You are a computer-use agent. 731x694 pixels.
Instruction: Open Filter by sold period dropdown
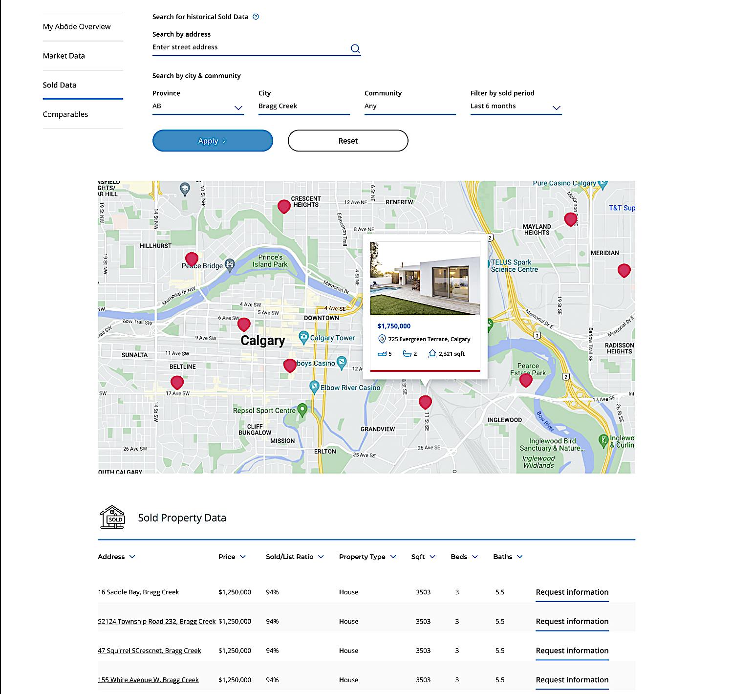pyautogui.click(x=516, y=107)
